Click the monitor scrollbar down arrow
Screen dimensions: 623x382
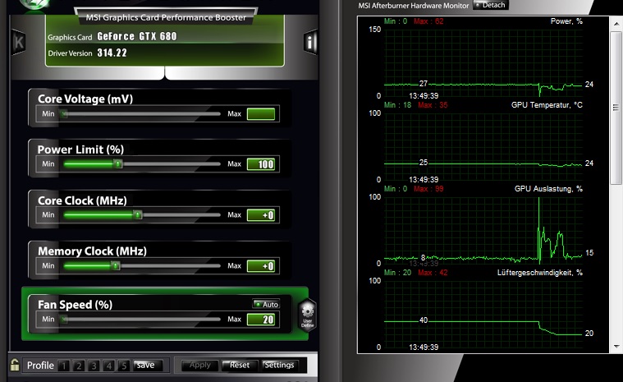[x=616, y=347]
